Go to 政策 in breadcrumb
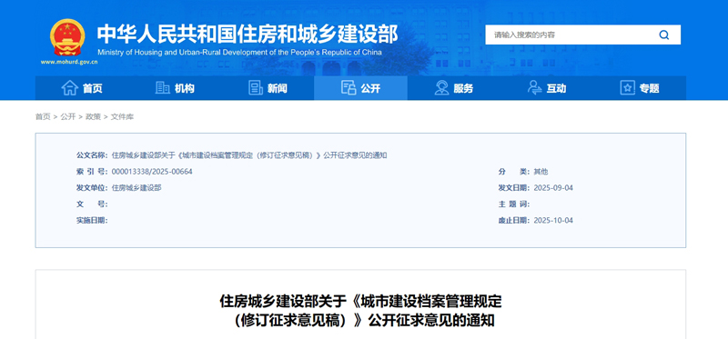Screen dimensions: 728x339 pyautogui.click(x=93, y=117)
